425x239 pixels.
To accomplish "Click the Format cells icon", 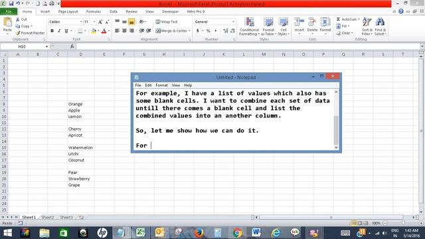I will click(x=325, y=22).
